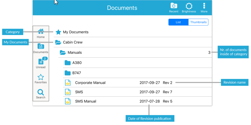Click the Rev 5 revision label
Screen dimensions: 251x125
click(x=168, y=101)
